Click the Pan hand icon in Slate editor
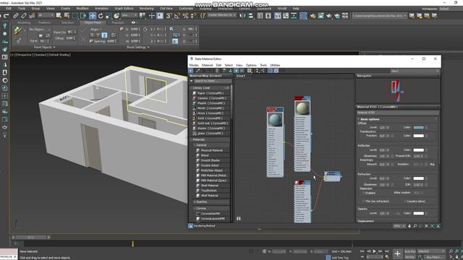Viewport: 463px width, 260px height. (409, 226)
